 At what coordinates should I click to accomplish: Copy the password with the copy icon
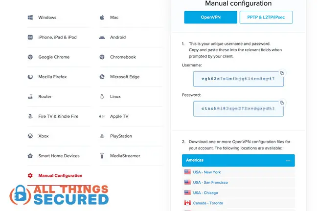pos(282,103)
